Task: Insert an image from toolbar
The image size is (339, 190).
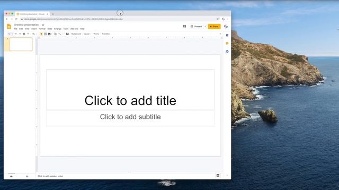Action: tap(49, 34)
